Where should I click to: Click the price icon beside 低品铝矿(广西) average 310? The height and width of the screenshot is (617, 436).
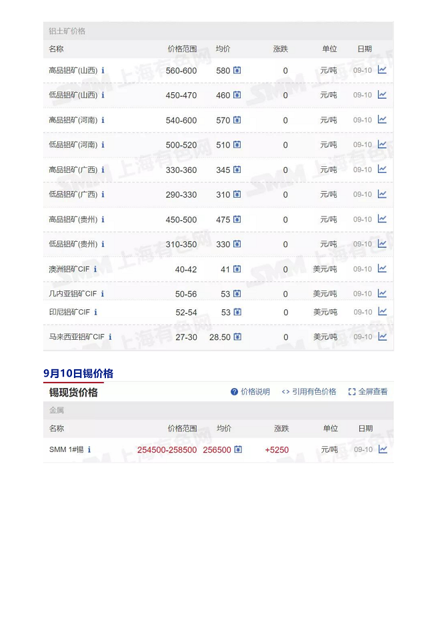237,195
